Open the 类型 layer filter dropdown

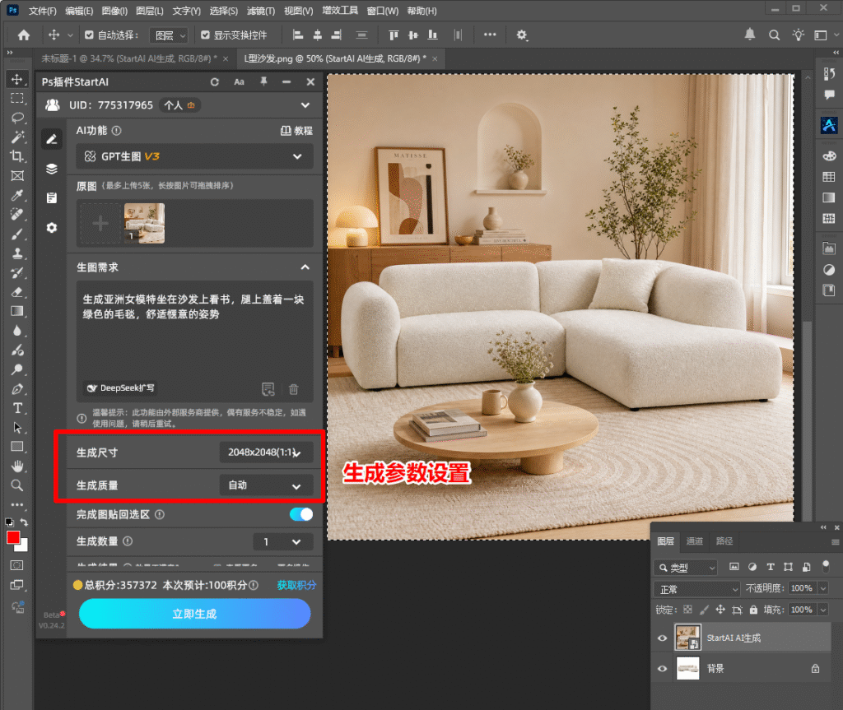tap(686, 568)
